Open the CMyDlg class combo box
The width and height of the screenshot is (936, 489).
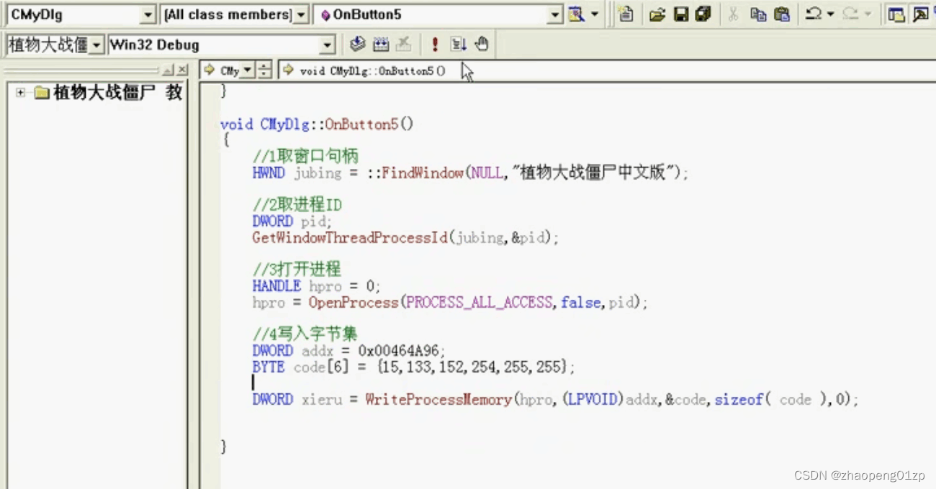click(148, 14)
